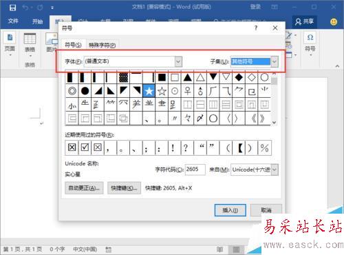Pick the hollow square symbol

coord(175,77)
